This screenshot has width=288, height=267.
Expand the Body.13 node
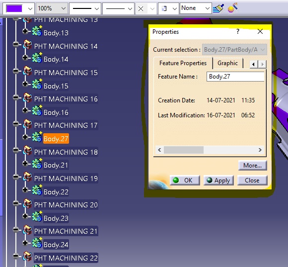[25, 31]
